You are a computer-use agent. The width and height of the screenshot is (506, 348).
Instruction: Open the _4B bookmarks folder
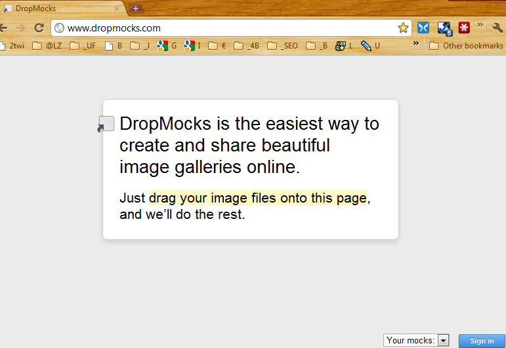[246, 46]
